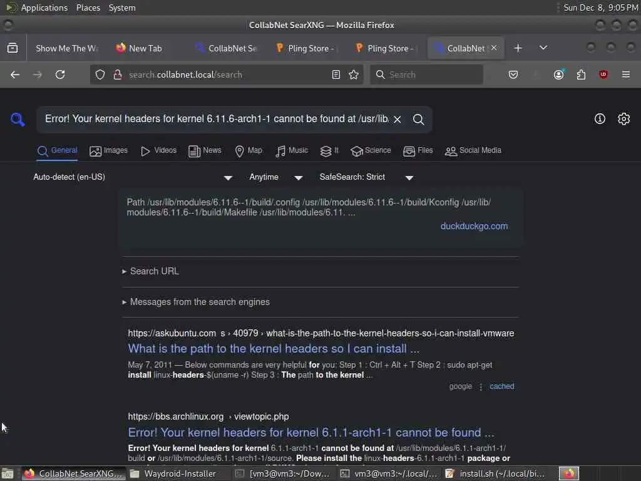Switch to vm3@vm3:~/.local terminal taskbar window
The image size is (641, 481).
click(x=389, y=473)
